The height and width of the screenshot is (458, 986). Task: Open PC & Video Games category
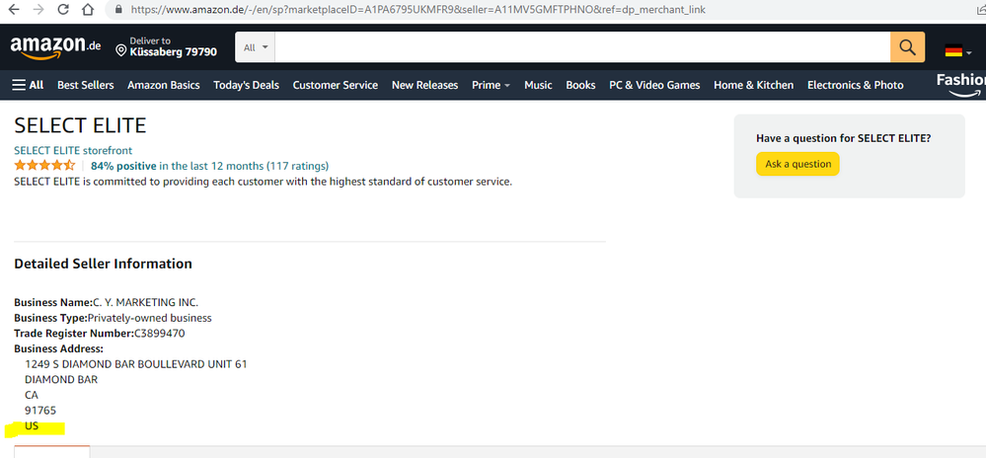(x=654, y=85)
